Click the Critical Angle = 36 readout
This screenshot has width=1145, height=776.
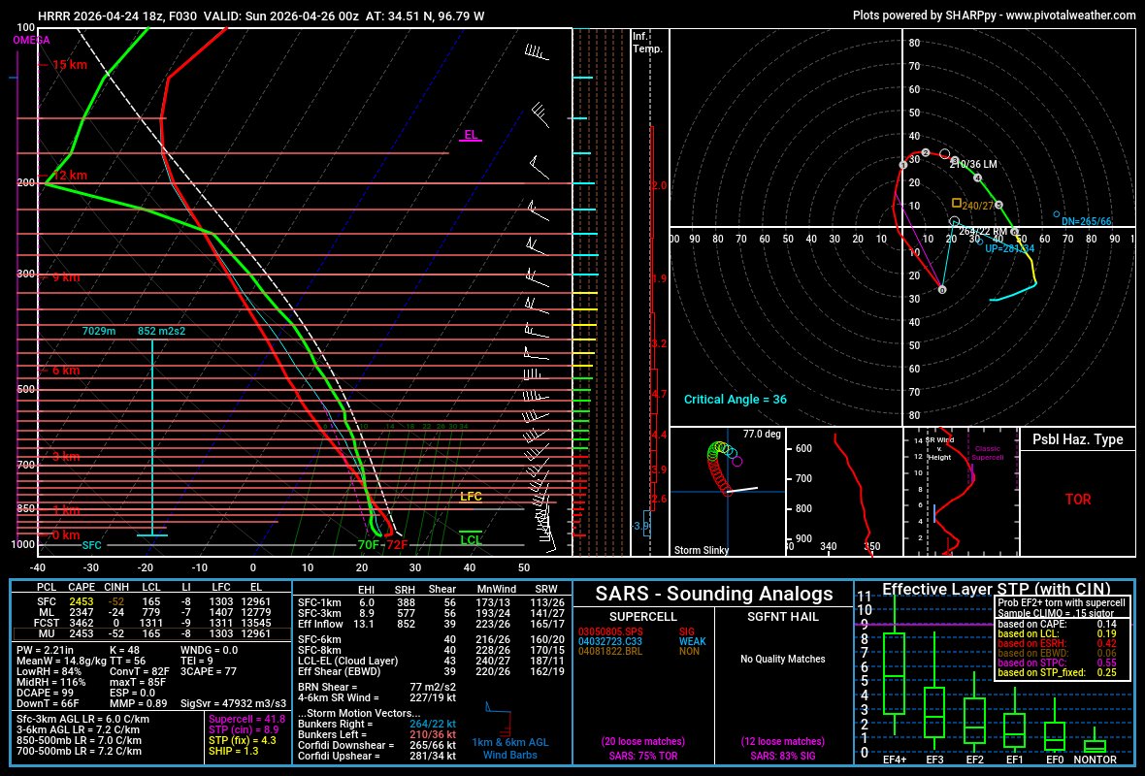click(x=736, y=400)
